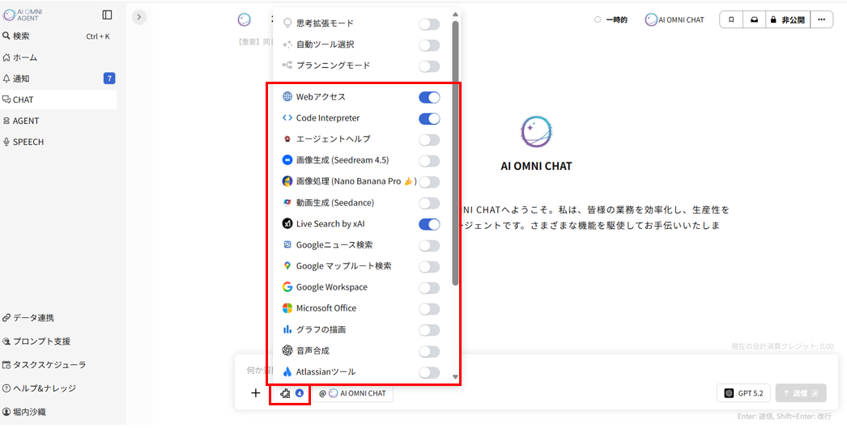This screenshot has width=847, height=428.
Task: Click the plus attachment icon
Action: point(256,393)
